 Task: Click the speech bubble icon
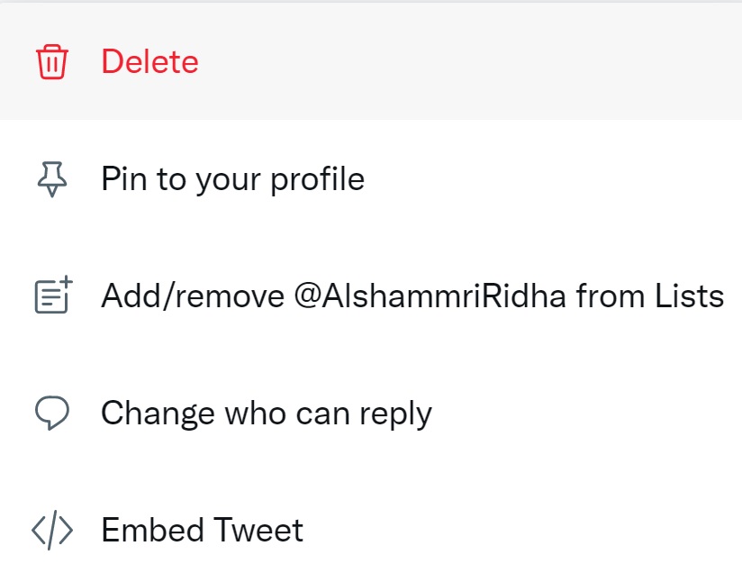(x=52, y=414)
